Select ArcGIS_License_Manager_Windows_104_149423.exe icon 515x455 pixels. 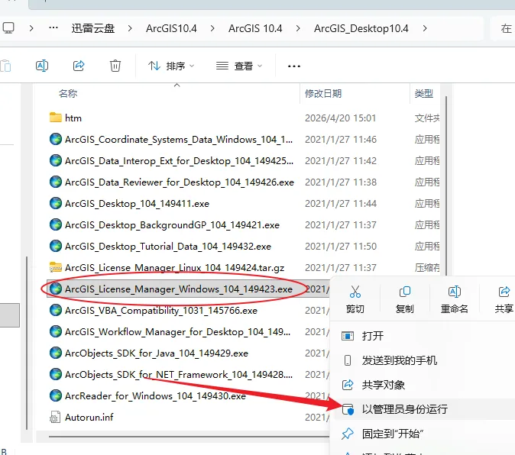pos(56,289)
